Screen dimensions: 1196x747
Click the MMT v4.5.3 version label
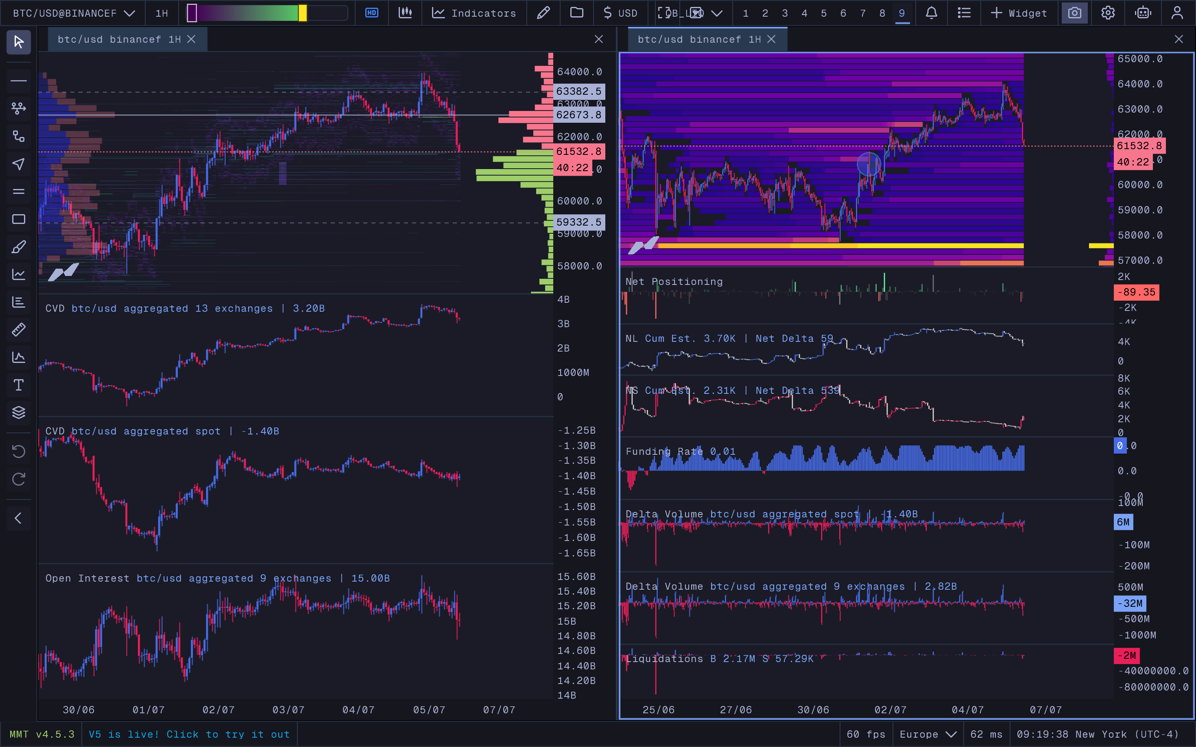pyautogui.click(x=41, y=734)
